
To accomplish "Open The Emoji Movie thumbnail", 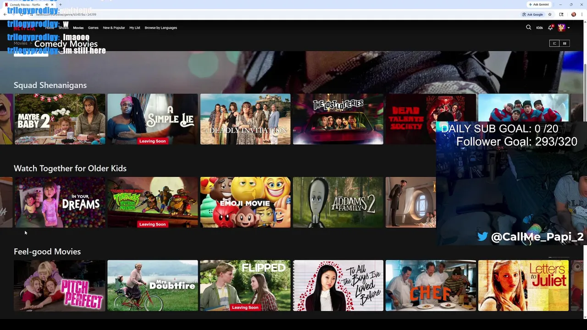I will (245, 202).
